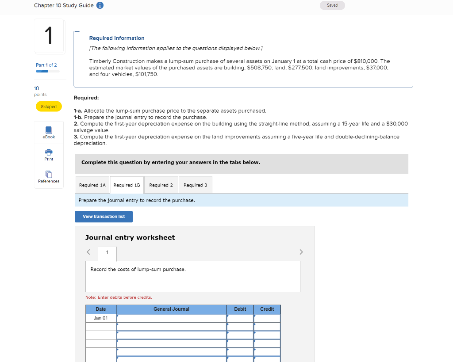Click the Journal entry worksheet heading
This screenshot has width=453, height=362.
130,238
